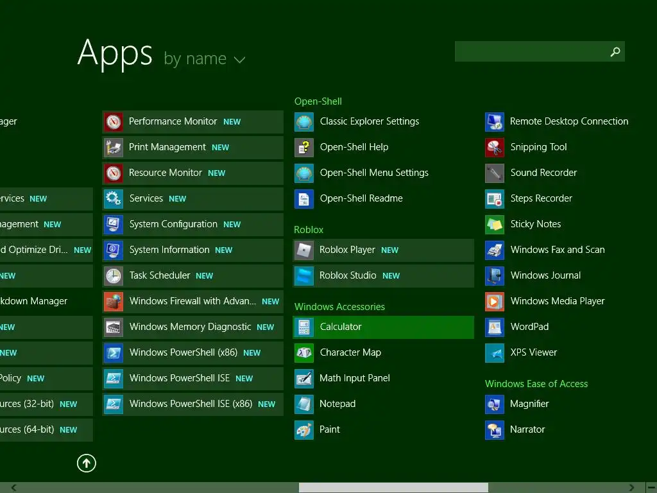Click the Windows Ease of Access header
The height and width of the screenshot is (493, 657).
(x=536, y=384)
